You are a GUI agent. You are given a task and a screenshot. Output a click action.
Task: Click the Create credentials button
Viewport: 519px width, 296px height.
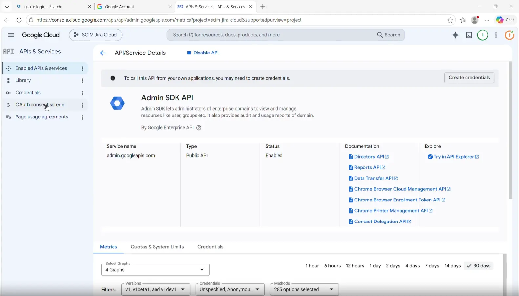[469, 78]
